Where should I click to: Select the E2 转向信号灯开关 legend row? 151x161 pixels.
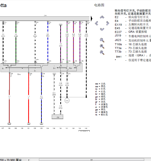[132, 17]
